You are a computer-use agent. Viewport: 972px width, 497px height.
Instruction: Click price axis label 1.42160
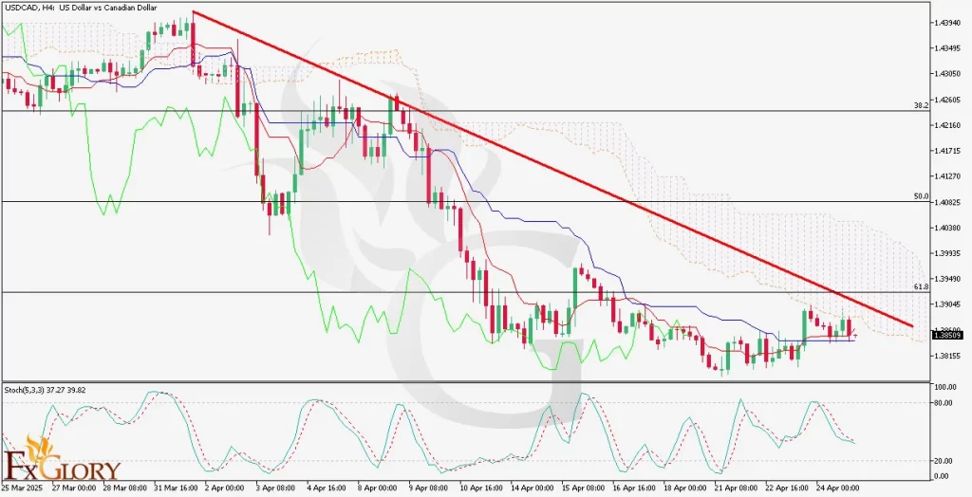[949, 125]
